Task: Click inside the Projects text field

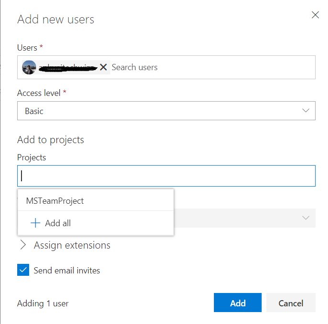Action: coord(166,176)
